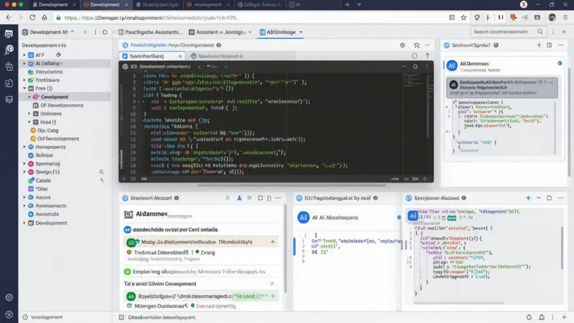Click the minus icon in Syrsyjsoon Alxcaod header

(538, 198)
